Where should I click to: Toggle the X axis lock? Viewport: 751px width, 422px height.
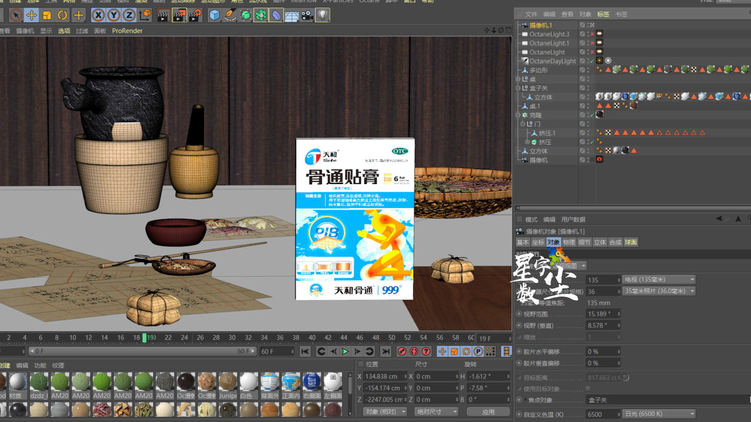point(99,15)
